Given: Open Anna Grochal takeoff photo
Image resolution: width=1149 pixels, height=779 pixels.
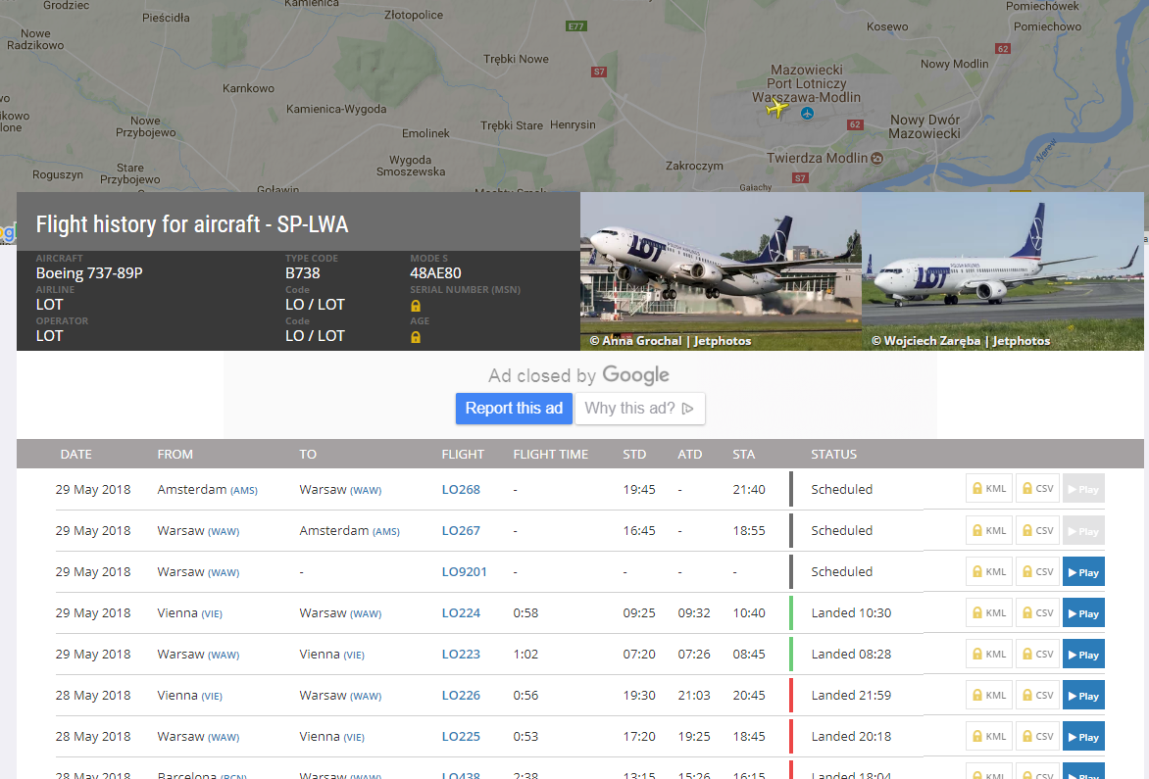Looking at the screenshot, I should click(721, 270).
